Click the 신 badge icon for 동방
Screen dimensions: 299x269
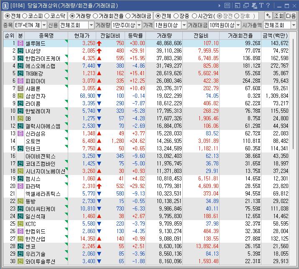pos(20,201)
